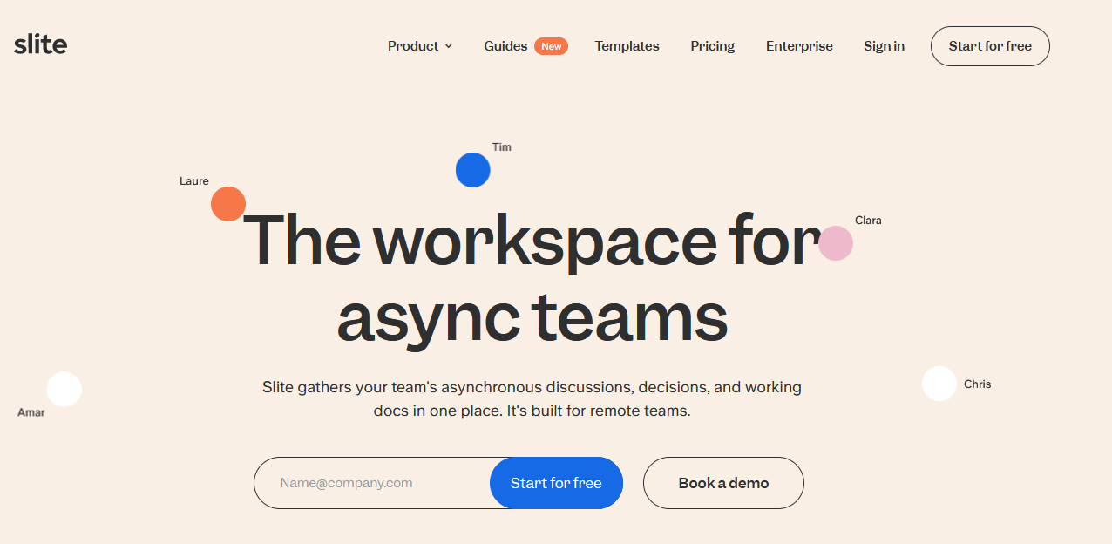
Task: Click Sign in link
Action: (884, 46)
